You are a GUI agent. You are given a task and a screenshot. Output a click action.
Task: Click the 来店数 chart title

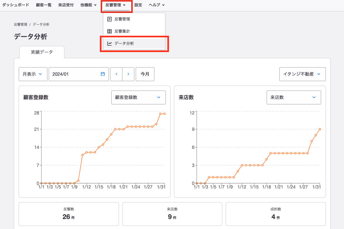coord(186,97)
